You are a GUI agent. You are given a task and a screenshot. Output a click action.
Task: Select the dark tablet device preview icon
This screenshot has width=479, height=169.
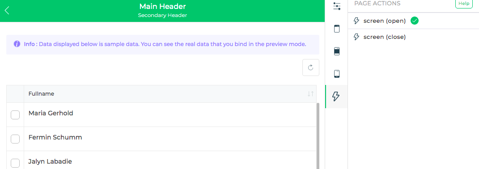tap(337, 51)
